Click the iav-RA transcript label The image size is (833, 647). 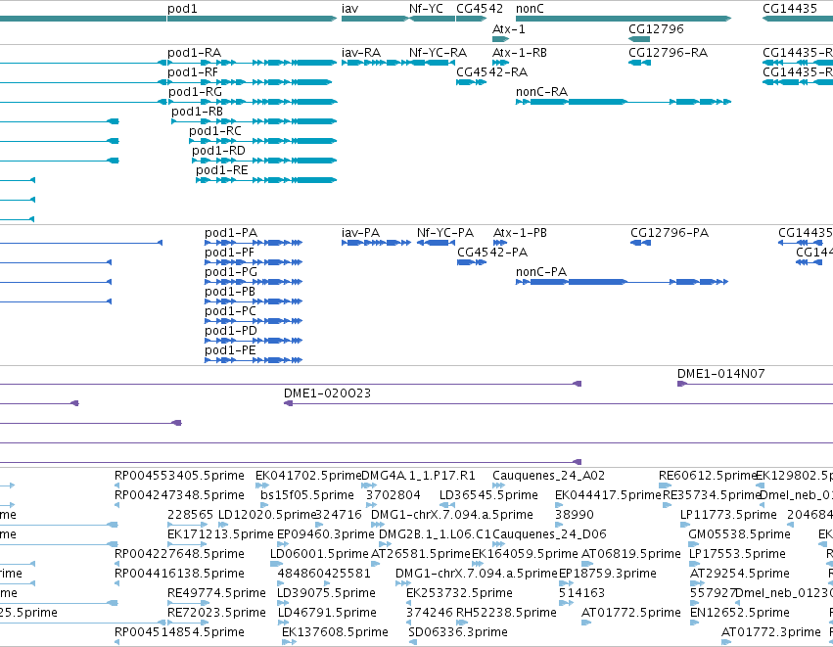click(x=361, y=53)
